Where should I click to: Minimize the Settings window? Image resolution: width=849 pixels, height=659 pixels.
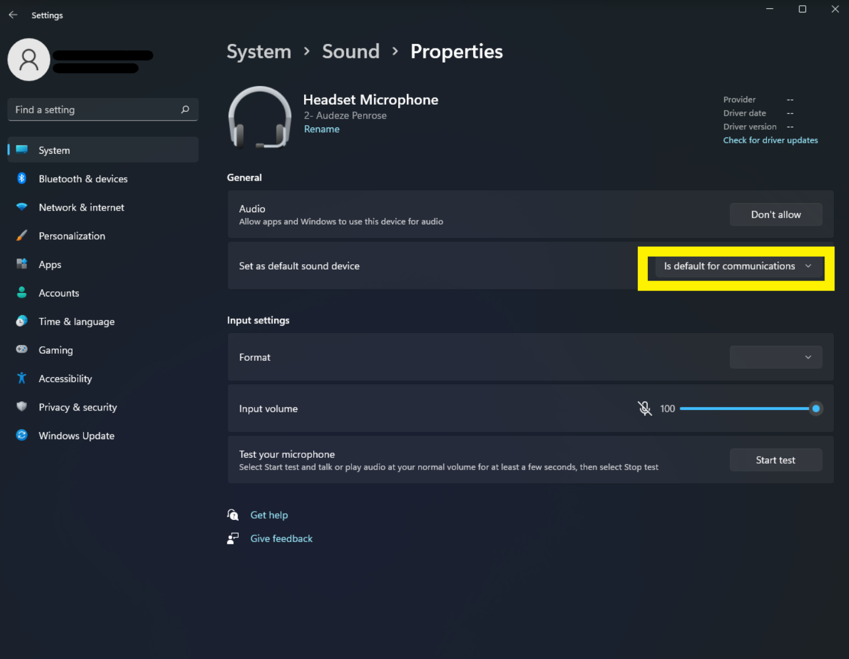(x=769, y=9)
